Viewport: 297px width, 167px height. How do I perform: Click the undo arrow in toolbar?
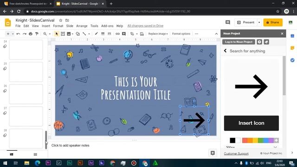(18, 34)
